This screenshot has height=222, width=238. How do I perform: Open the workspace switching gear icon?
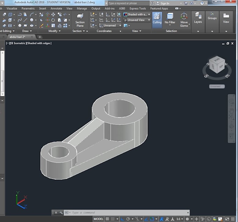pos(187,219)
